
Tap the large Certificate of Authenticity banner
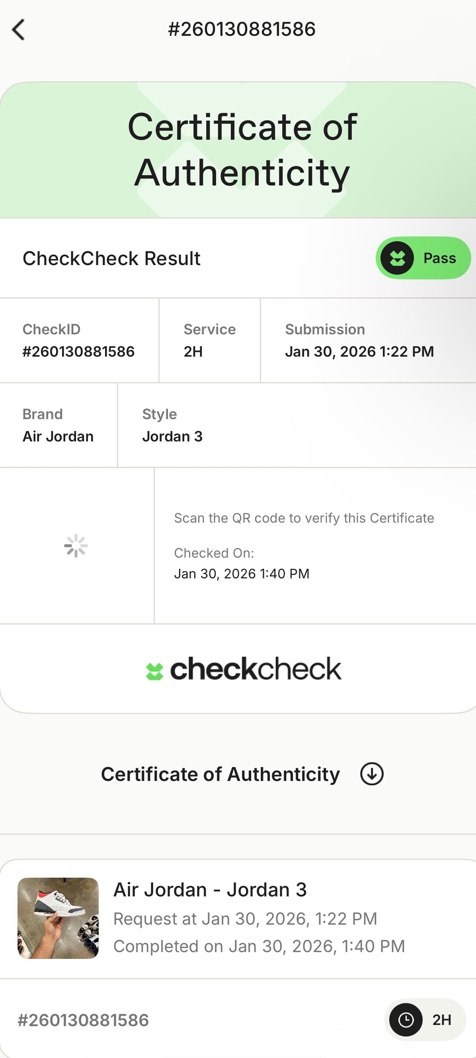(x=242, y=150)
